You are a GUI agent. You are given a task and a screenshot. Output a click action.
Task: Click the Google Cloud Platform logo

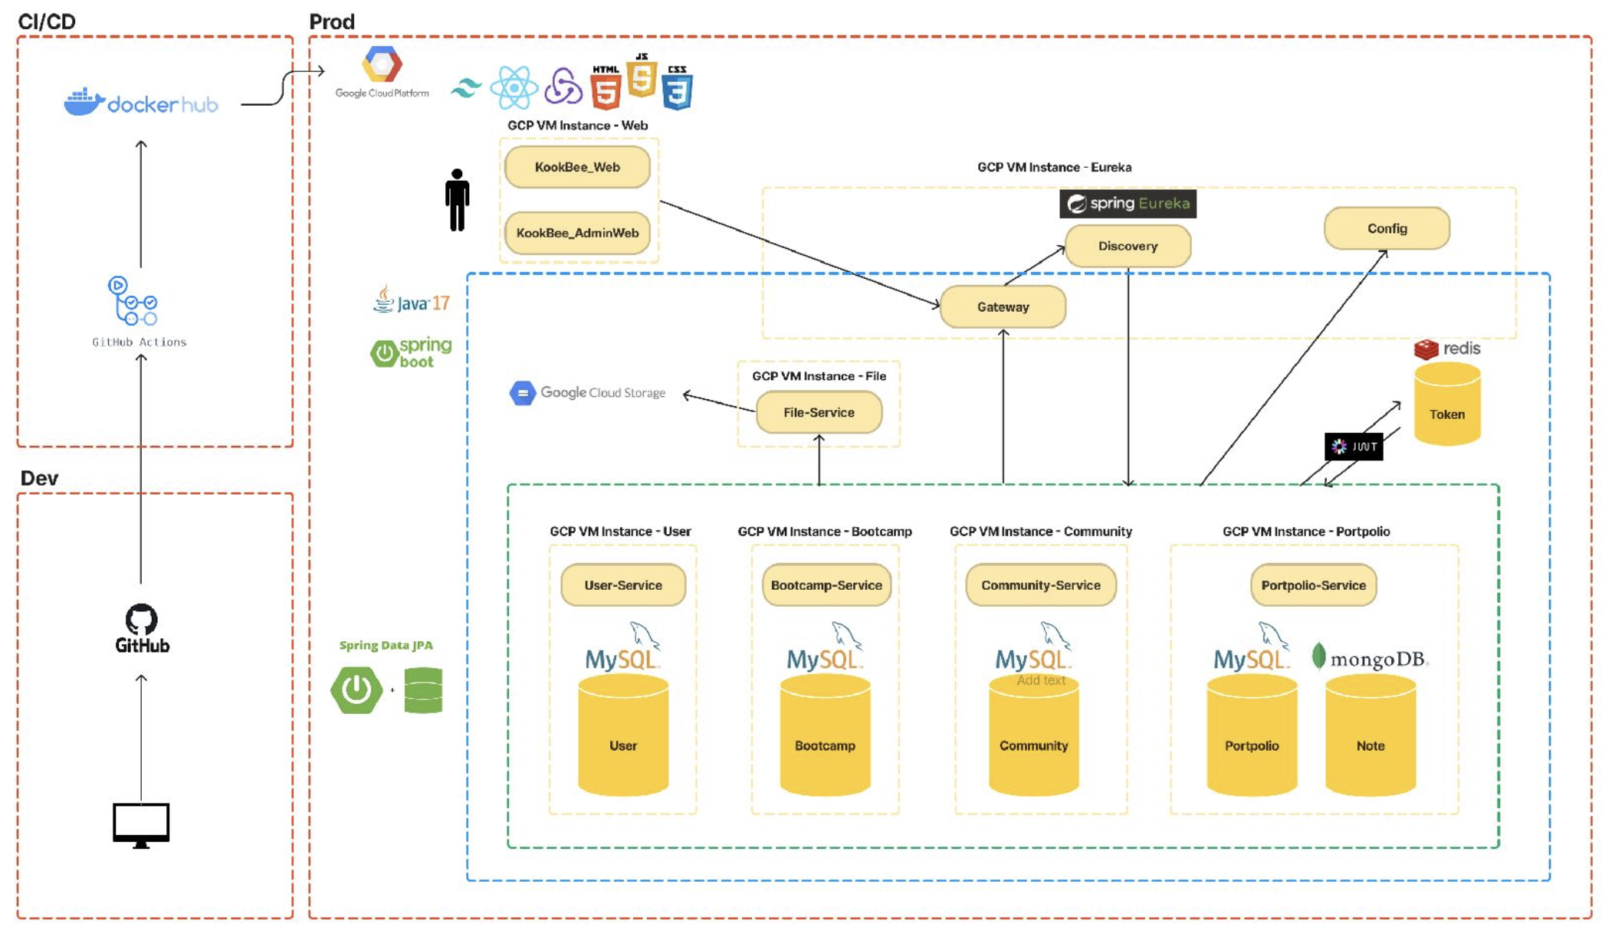(x=381, y=69)
